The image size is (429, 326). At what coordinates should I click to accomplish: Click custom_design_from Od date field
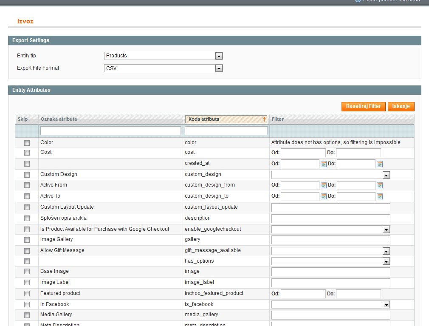300,185
